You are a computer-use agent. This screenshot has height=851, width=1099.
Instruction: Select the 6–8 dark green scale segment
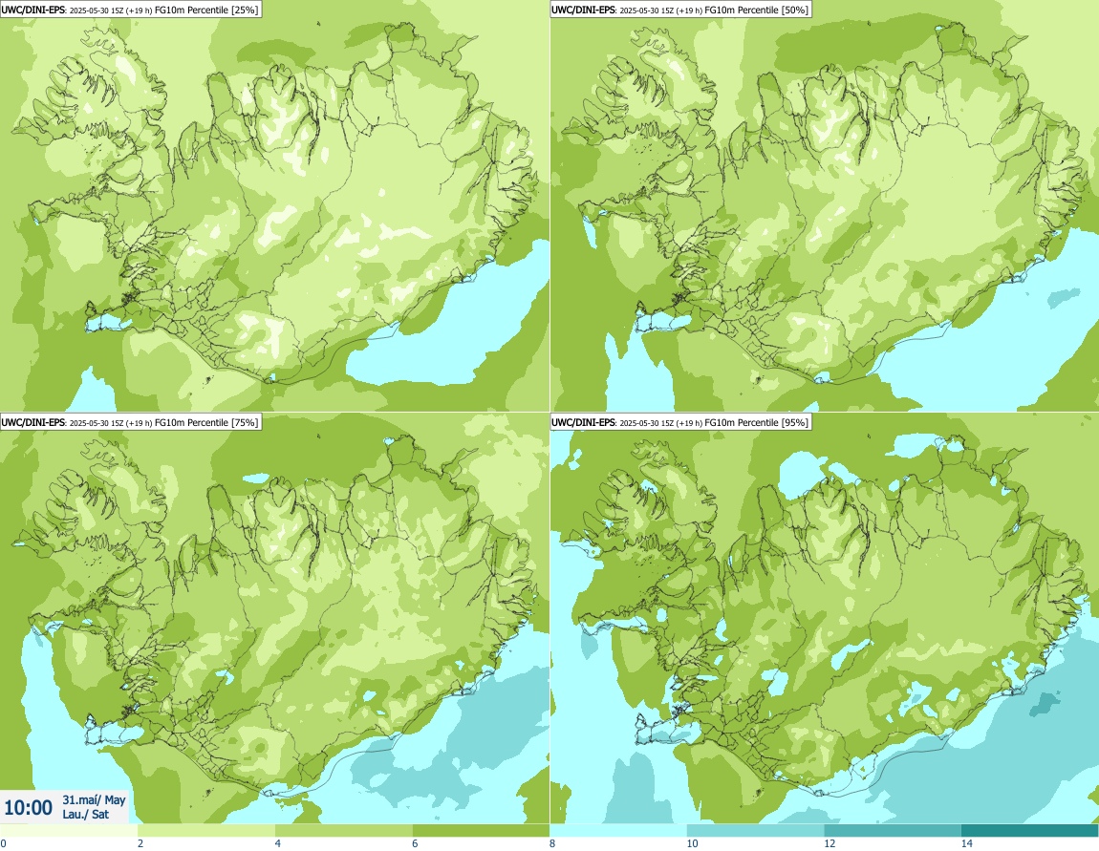(x=481, y=831)
